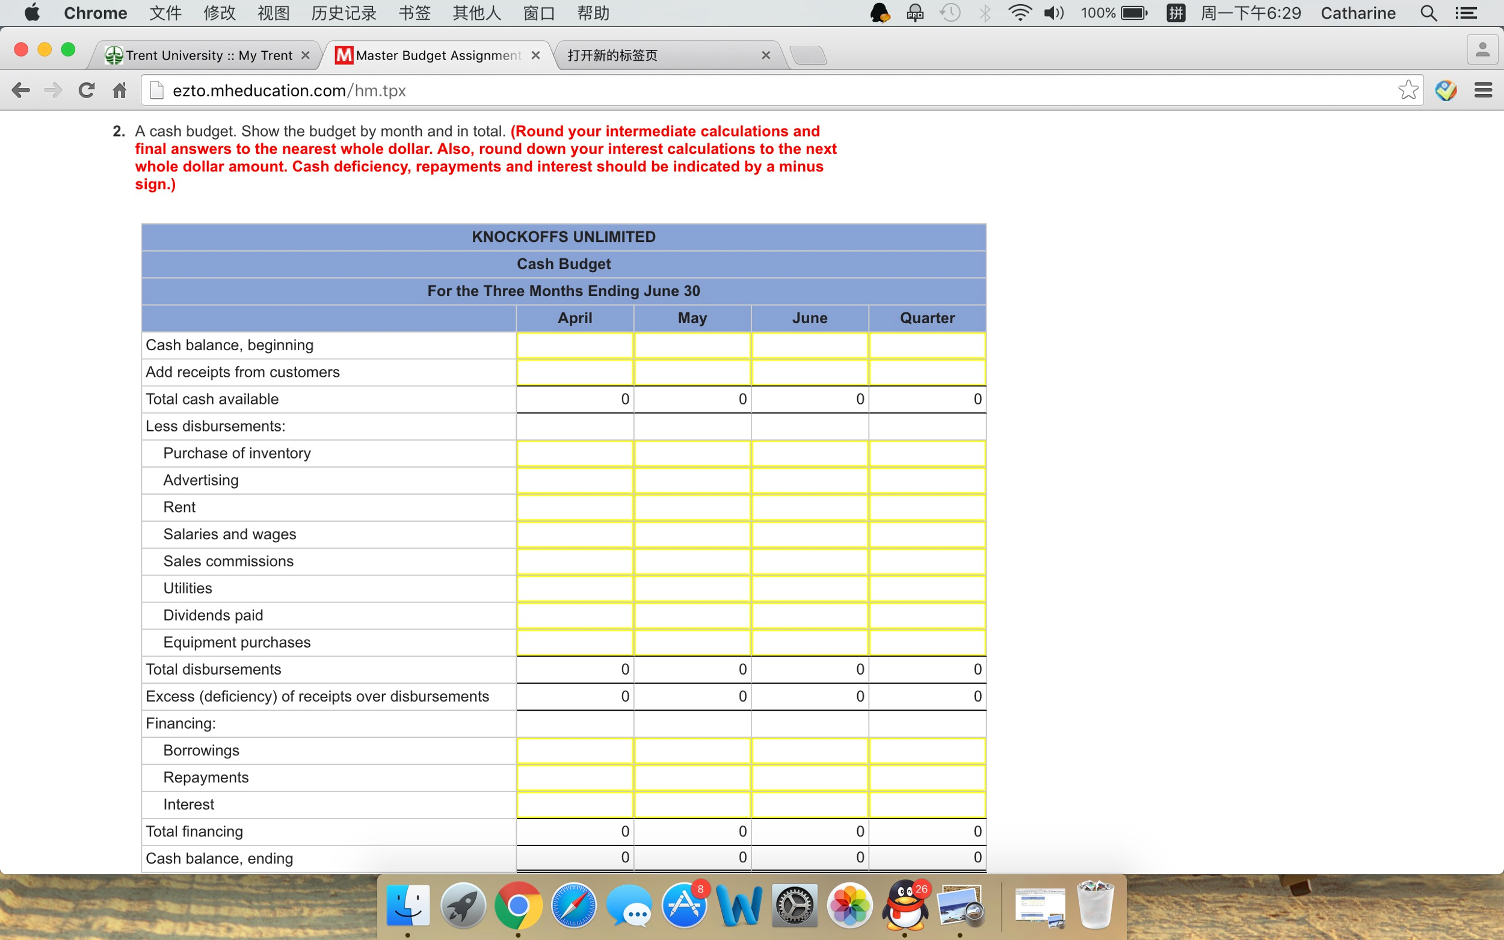Switch to Trent University My Trent tab
Image resolution: width=1504 pixels, height=940 pixels.
pyautogui.click(x=208, y=55)
